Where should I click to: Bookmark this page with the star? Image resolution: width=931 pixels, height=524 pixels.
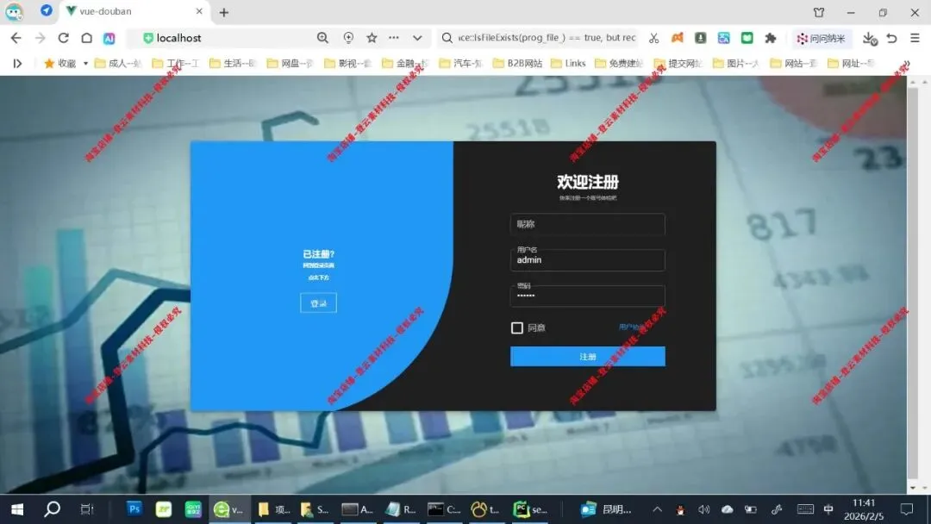(x=372, y=38)
